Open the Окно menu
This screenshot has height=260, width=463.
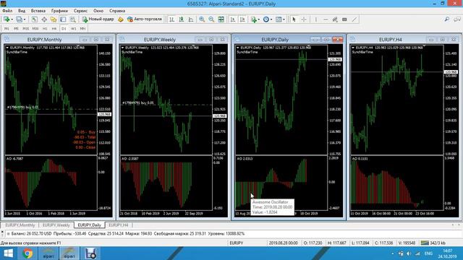(98, 11)
